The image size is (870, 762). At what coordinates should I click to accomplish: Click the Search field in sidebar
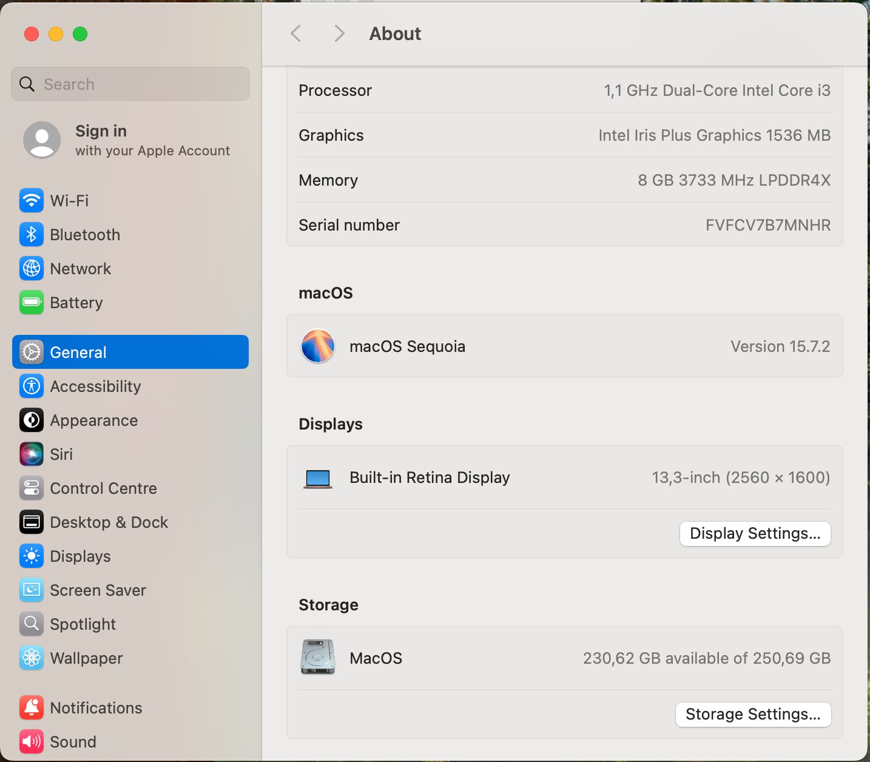(130, 84)
